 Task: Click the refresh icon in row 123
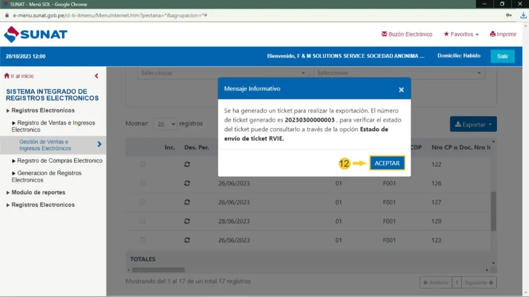coord(187,240)
